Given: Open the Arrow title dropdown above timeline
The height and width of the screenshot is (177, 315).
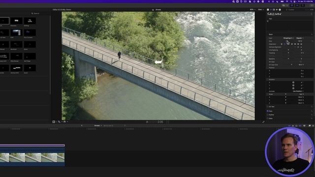Looking at the screenshot, I should click(98, 126).
